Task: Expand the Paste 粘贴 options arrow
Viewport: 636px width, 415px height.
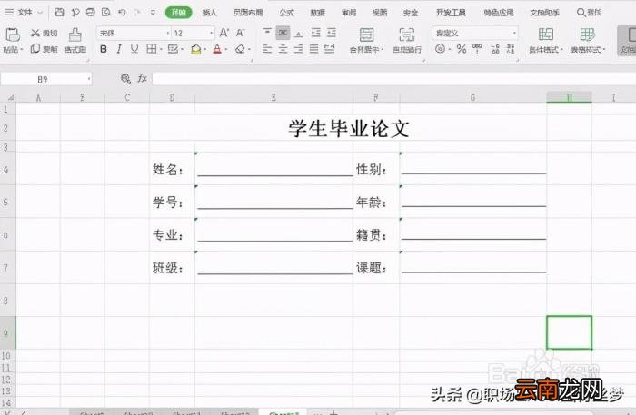Action: pos(21,49)
